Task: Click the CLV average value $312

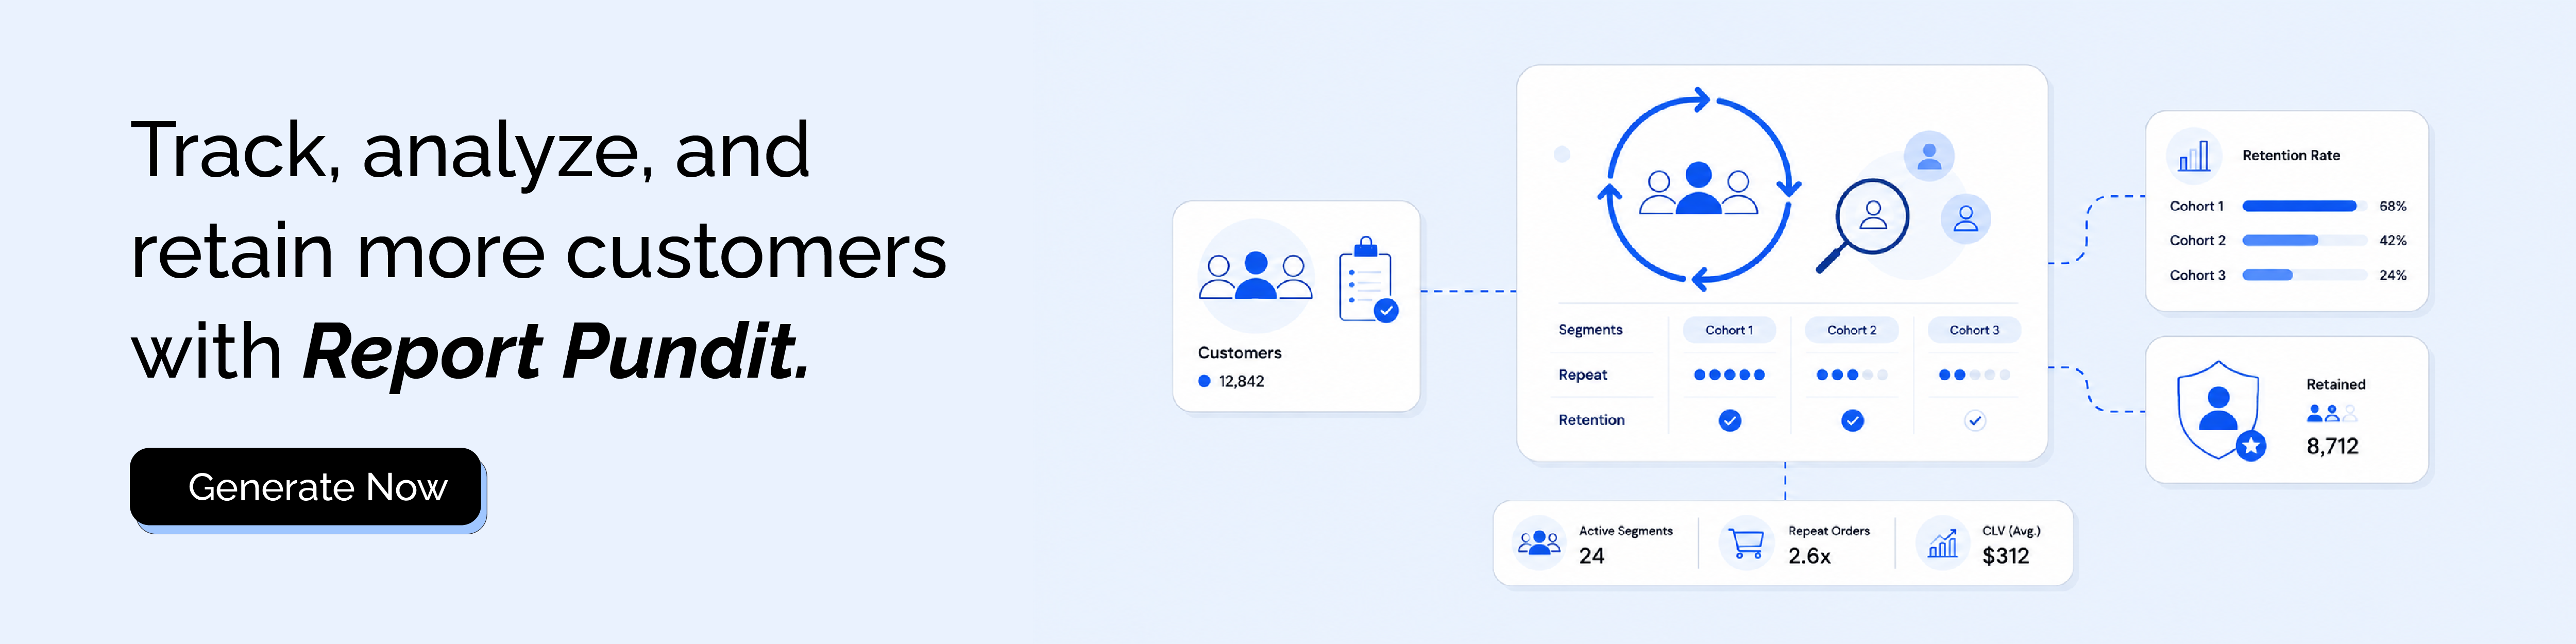Action: (2005, 556)
